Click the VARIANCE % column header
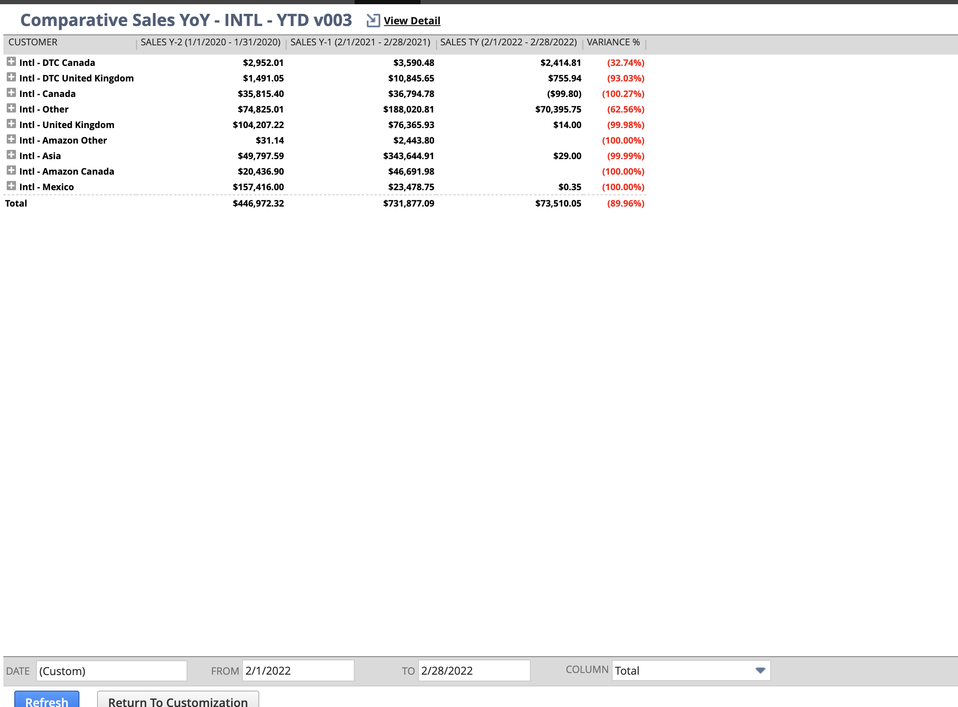 coord(613,42)
